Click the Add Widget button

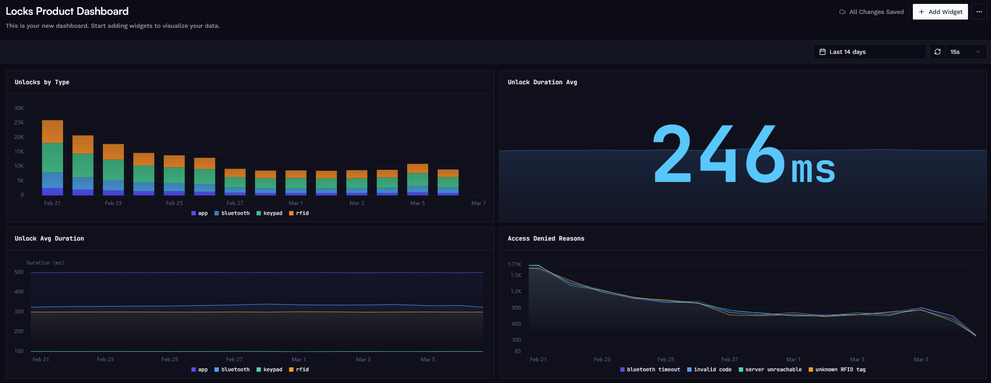click(x=940, y=12)
